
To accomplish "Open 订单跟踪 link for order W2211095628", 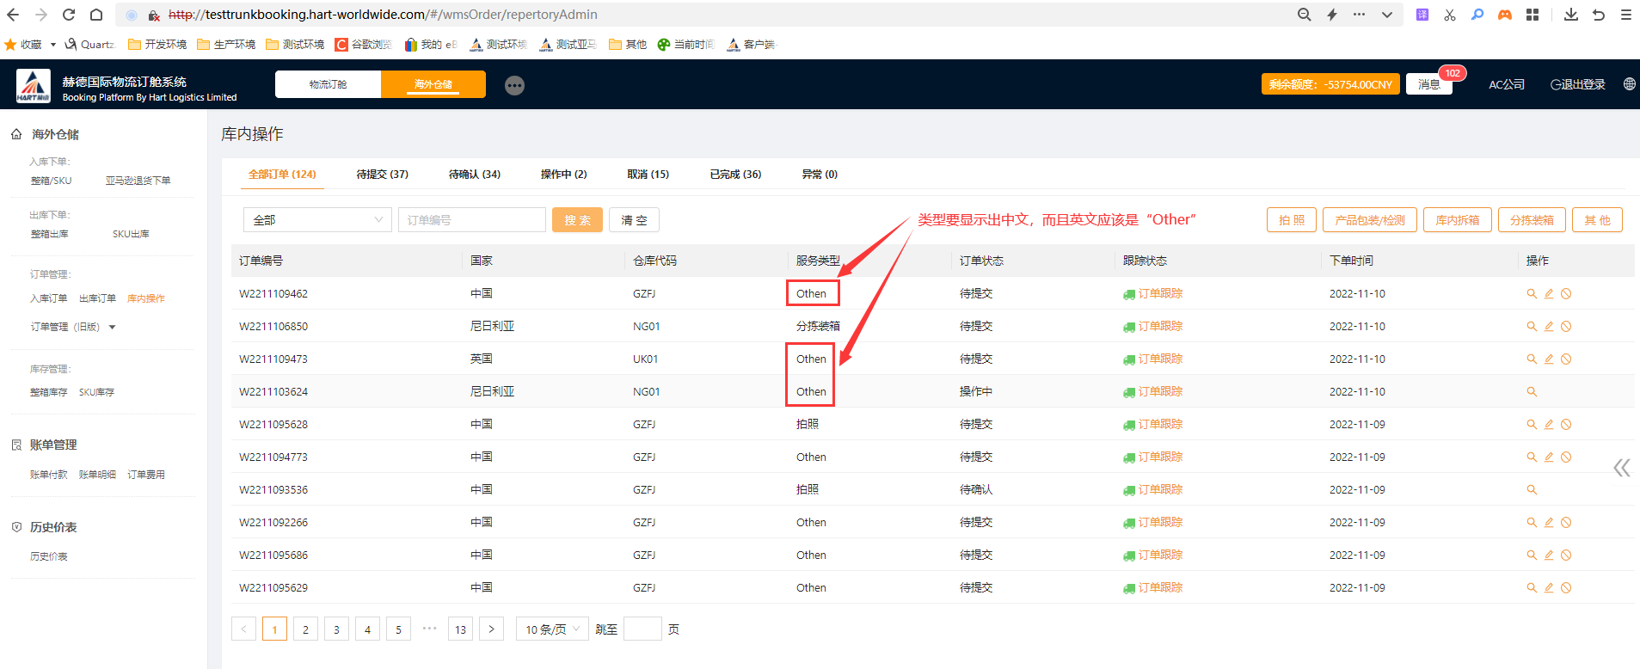I will click(1159, 425).
